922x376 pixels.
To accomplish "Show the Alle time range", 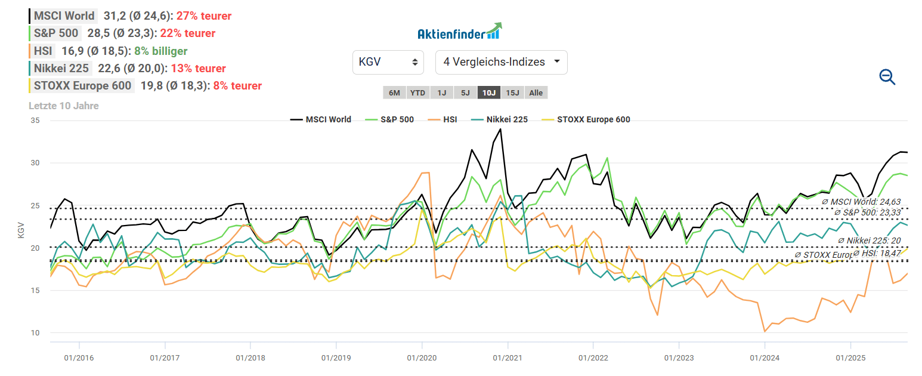I will coord(536,93).
